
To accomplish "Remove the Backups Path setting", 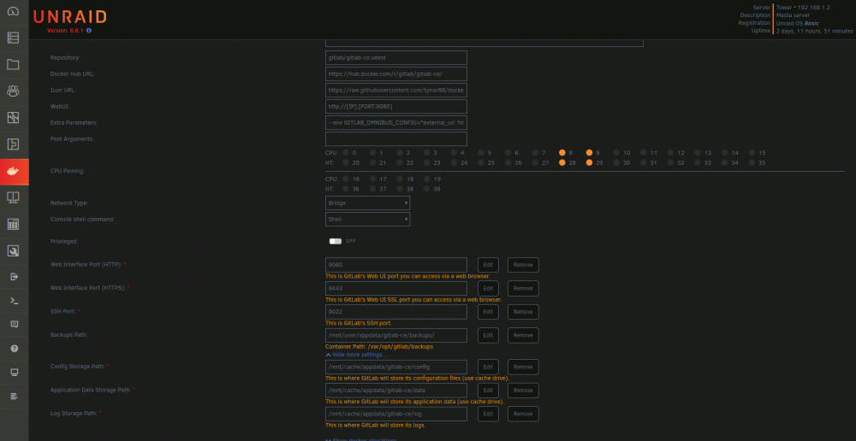I will click(x=523, y=335).
